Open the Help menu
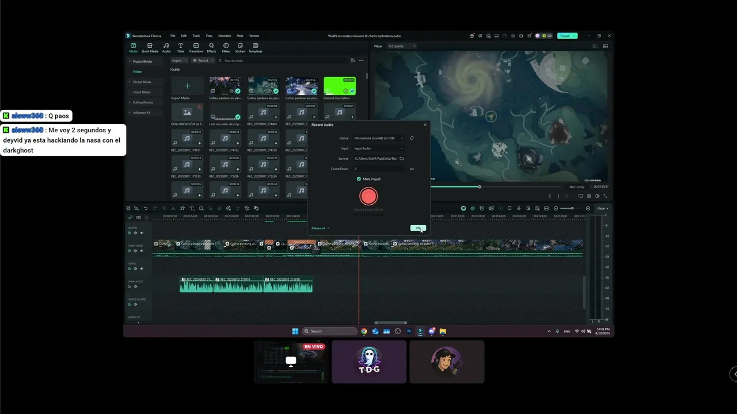 [x=240, y=36]
